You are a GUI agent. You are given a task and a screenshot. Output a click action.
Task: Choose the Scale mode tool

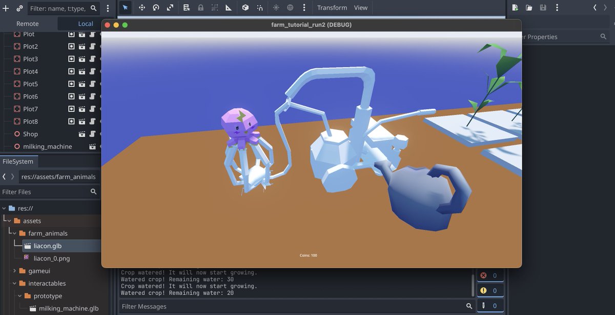[170, 8]
